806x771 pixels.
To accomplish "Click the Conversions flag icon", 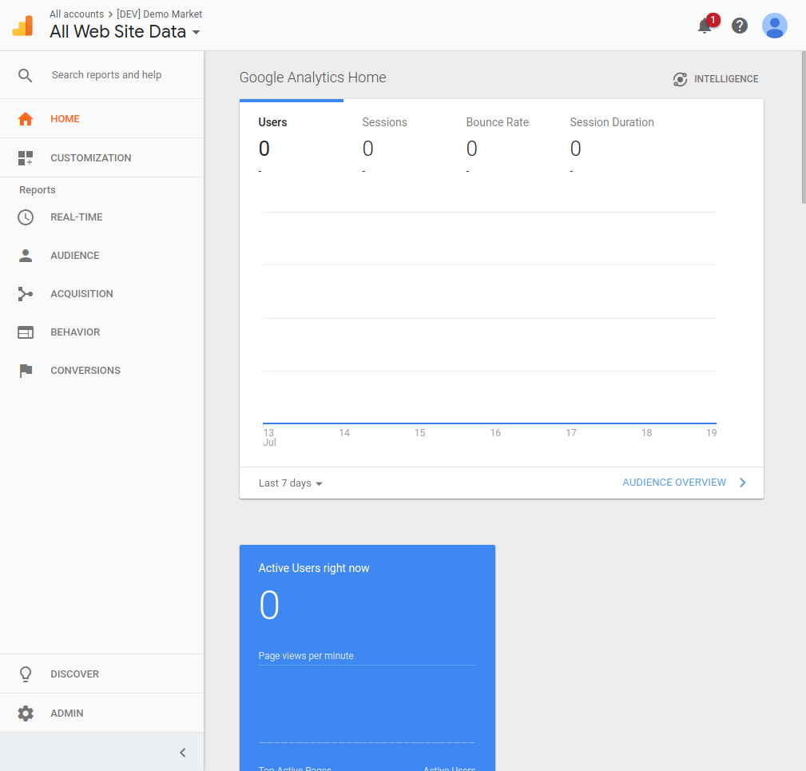I will tap(26, 371).
